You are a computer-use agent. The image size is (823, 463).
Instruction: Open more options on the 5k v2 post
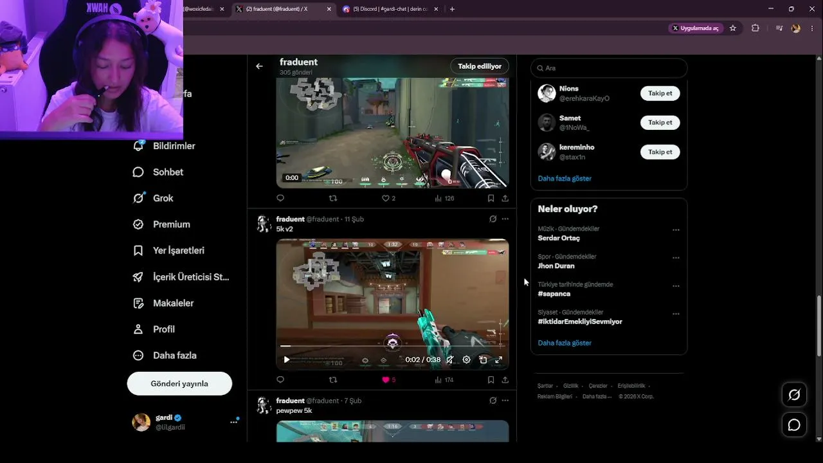505,219
